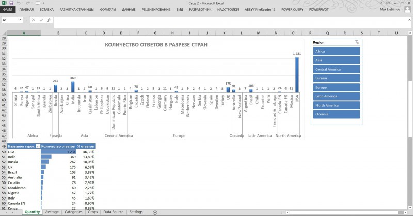The width and height of the screenshot is (413, 216).
Task: Open the POWERPIVOT ribbon tab
Action: (319, 9)
